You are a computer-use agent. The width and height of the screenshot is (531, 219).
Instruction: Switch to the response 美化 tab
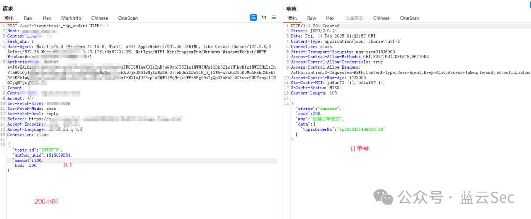(x=292, y=18)
